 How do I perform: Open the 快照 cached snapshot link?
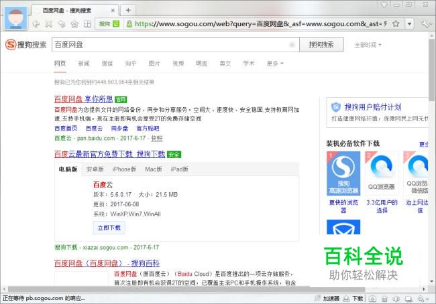(x=157, y=138)
